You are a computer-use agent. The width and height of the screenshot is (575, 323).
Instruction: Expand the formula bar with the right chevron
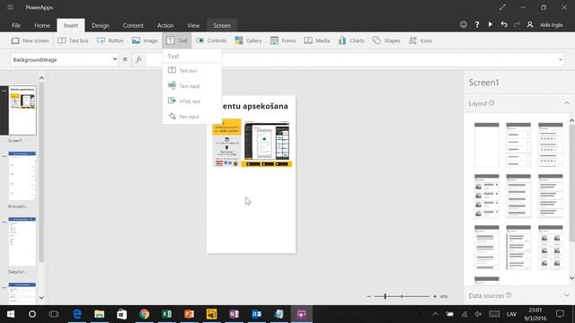[x=561, y=59]
